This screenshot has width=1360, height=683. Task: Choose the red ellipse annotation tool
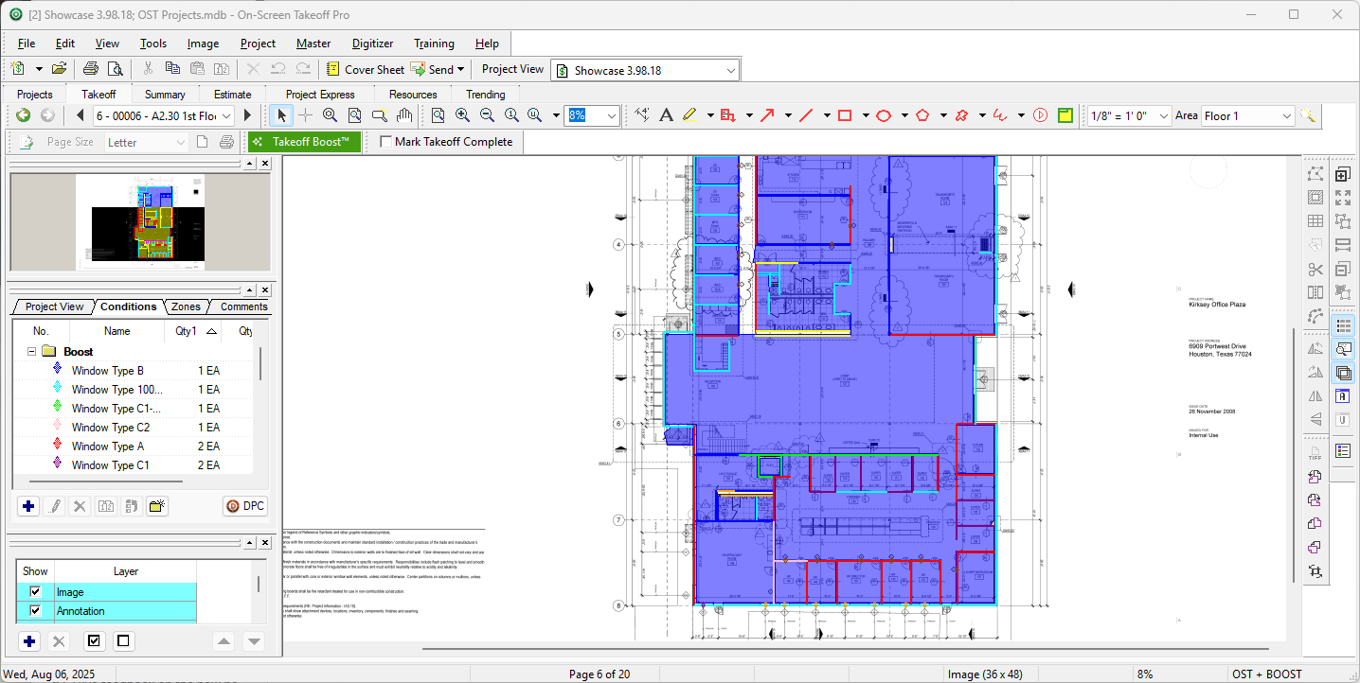(x=883, y=115)
